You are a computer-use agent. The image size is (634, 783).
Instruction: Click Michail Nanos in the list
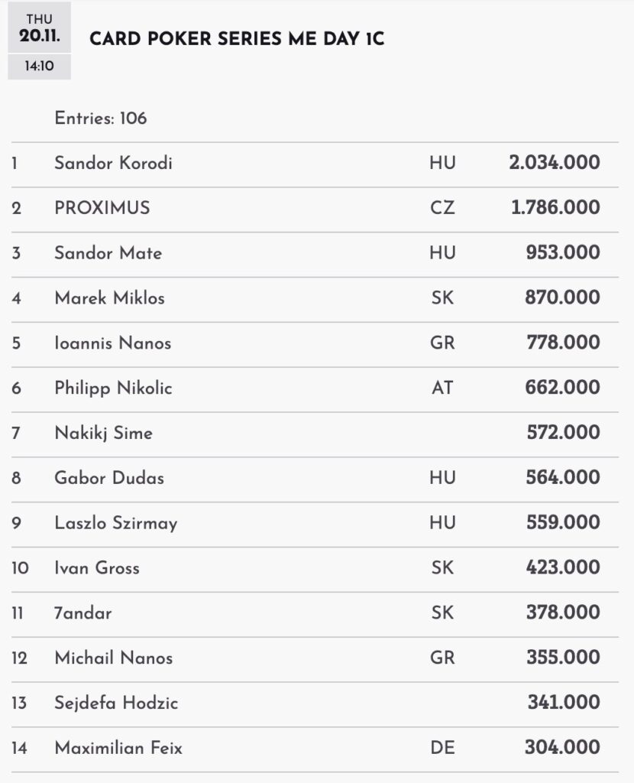point(113,658)
